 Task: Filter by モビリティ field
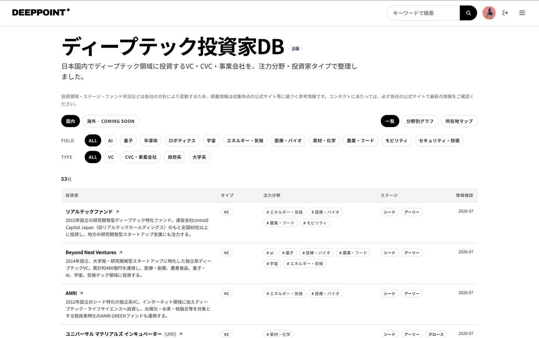click(396, 140)
